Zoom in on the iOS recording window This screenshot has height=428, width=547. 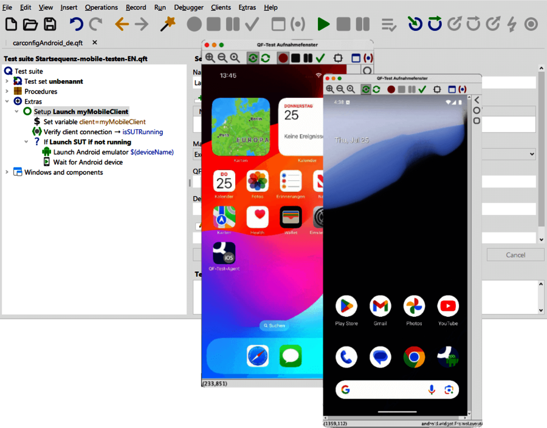(210, 58)
